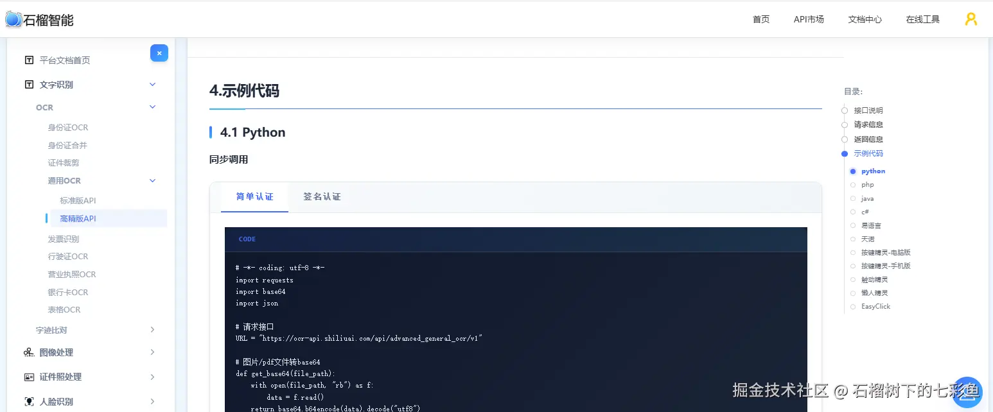Open 文档中心 in top navigation
The image size is (993, 412).
(x=865, y=19)
